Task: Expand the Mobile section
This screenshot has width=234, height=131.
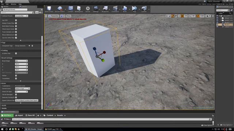Action: [1, 108]
